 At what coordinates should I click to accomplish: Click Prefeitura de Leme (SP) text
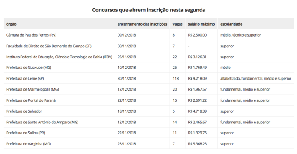(x=25, y=78)
